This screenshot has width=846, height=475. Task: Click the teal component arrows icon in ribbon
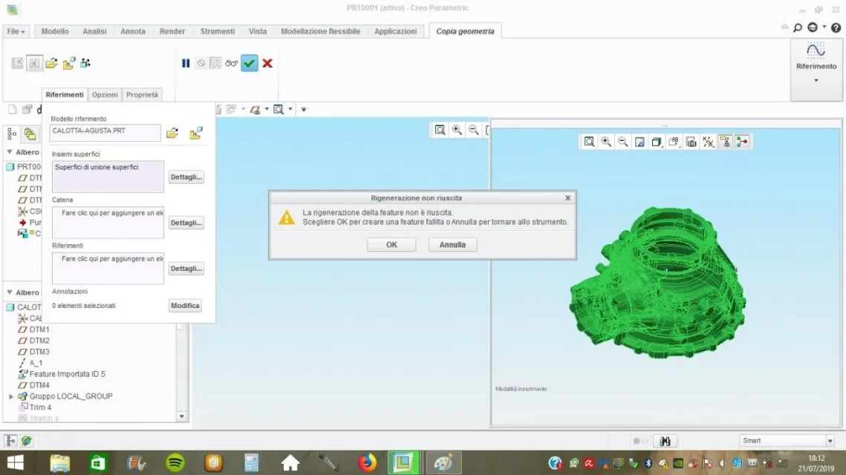85,64
